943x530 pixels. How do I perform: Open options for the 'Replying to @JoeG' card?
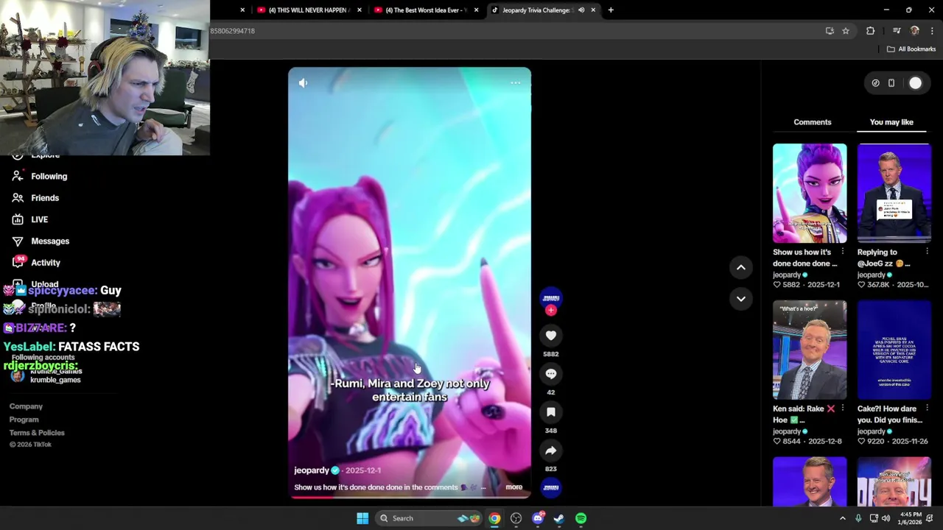[x=927, y=252]
